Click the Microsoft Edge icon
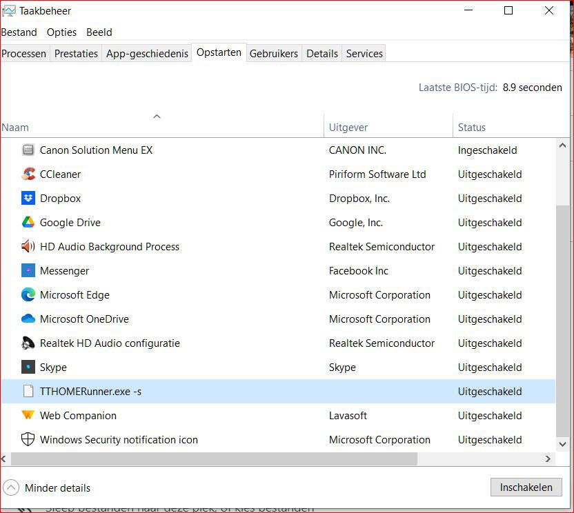The image size is (574, 513). [28, 295]
